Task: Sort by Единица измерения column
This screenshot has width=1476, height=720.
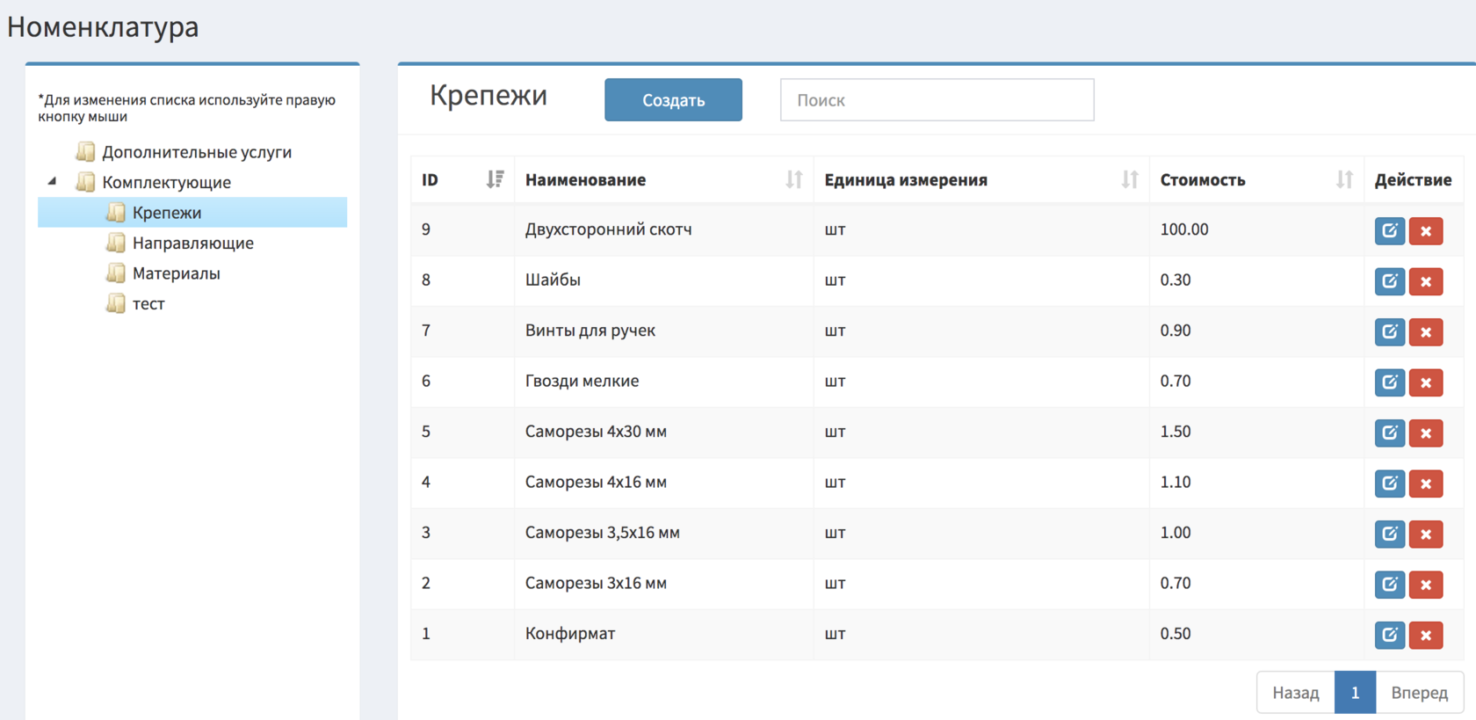Action: 980,180
